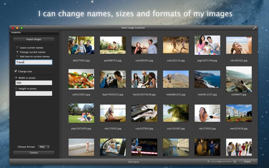
Task: Select the man beside barrel thumbnail
Action: [x=207, y=147]
